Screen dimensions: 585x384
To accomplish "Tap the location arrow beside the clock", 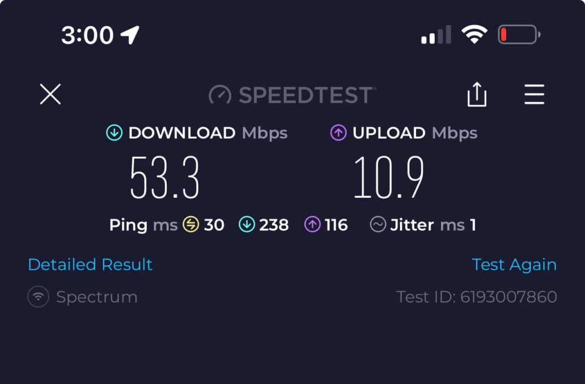I will [x=130, y=35].
